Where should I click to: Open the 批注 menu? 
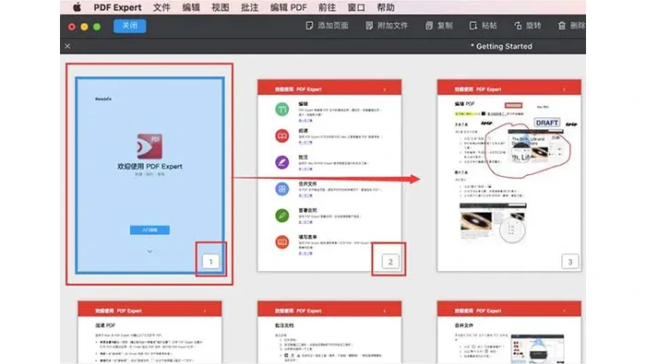249,7
